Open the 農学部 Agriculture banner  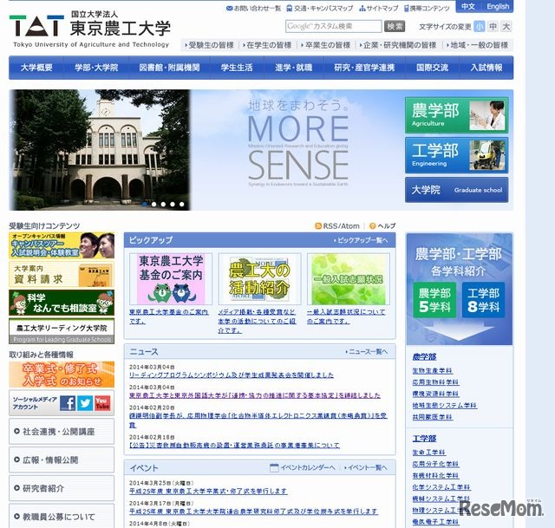[x=457, y=115]
